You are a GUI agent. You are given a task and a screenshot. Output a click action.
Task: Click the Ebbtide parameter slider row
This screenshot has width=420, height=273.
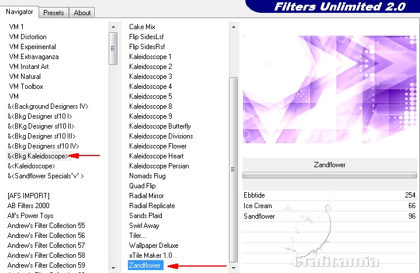[329, 195]
